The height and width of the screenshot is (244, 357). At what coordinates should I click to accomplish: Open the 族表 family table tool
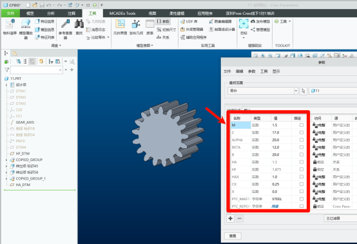coord(150,27)
